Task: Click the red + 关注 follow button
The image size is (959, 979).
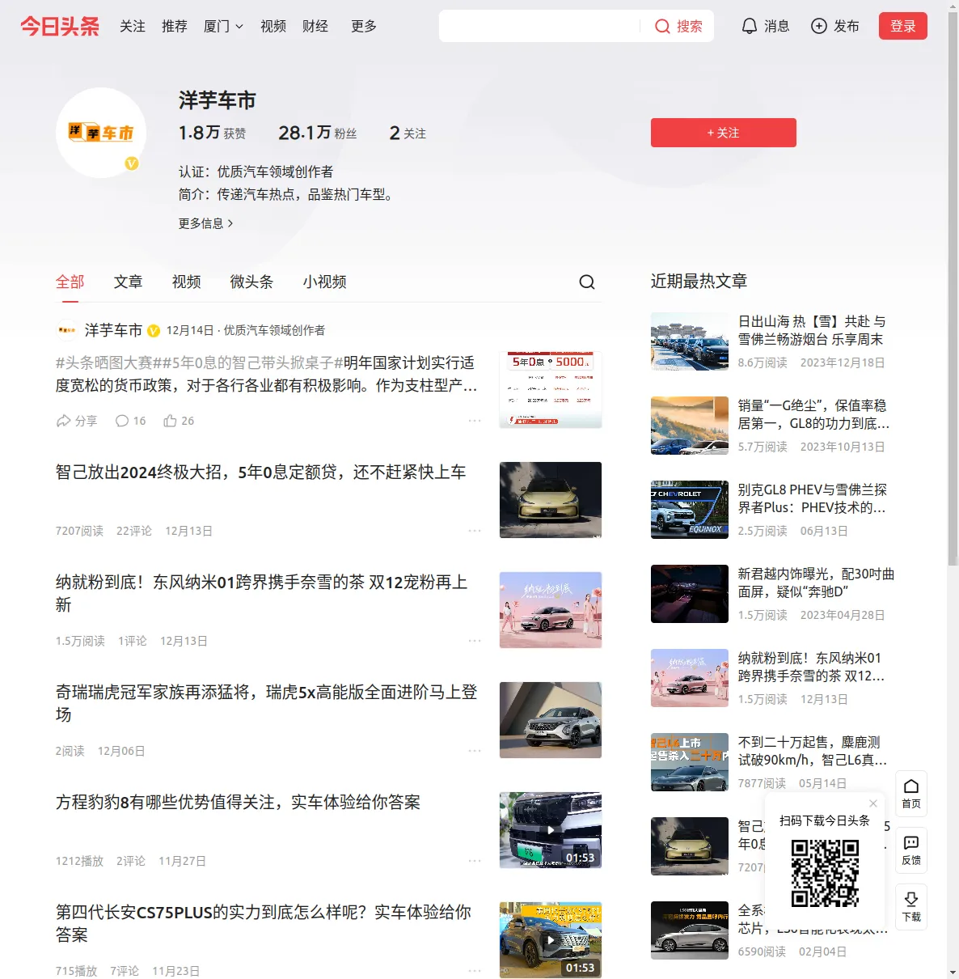Action: (x=724, y=133)
